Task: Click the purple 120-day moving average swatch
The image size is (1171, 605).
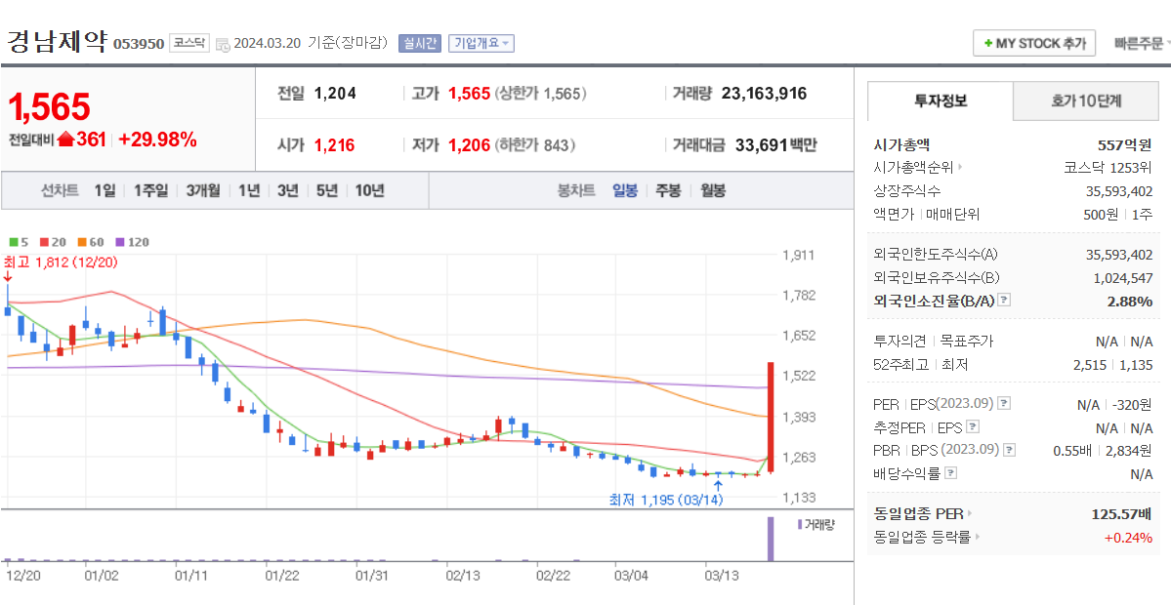Action: (x=119, y=242)
